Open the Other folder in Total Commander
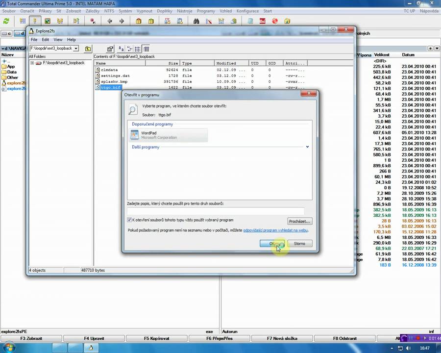The image size is (441, 353). (12, 77)
